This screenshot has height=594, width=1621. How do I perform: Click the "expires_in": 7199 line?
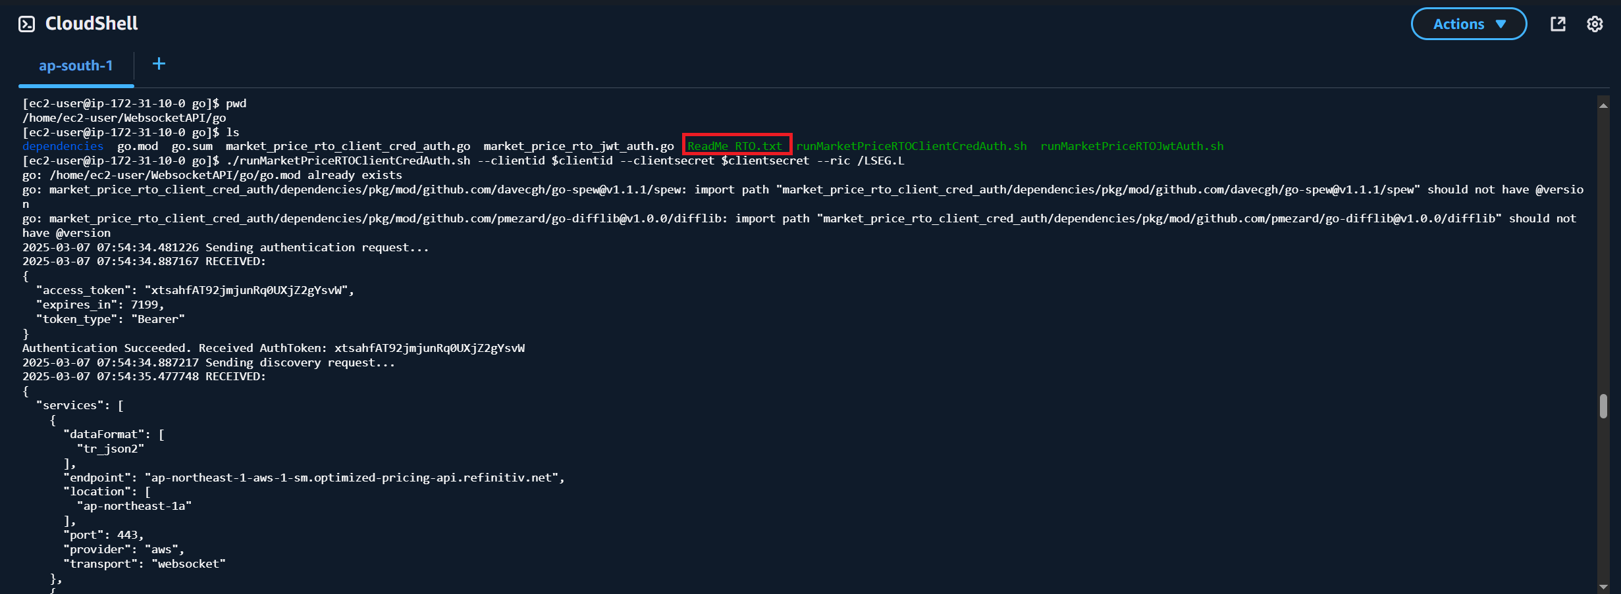[100, 305]
